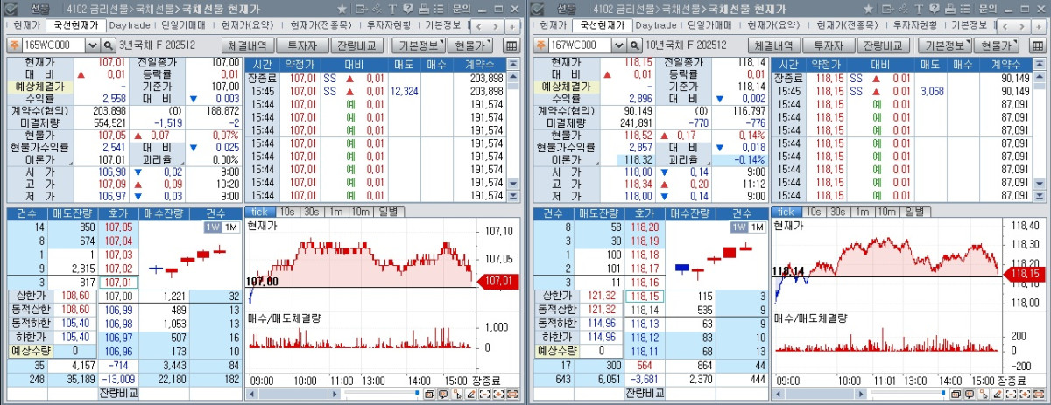Open the list menu icon in left window title bar
Image resolution: width=1051 pixels, height=405 pixels.
(439, 9)
